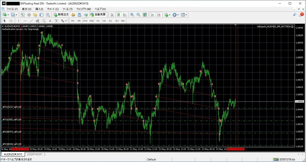Select the trendline drawing tool
This screenshot has height=162, width=306.
(31, 21)
